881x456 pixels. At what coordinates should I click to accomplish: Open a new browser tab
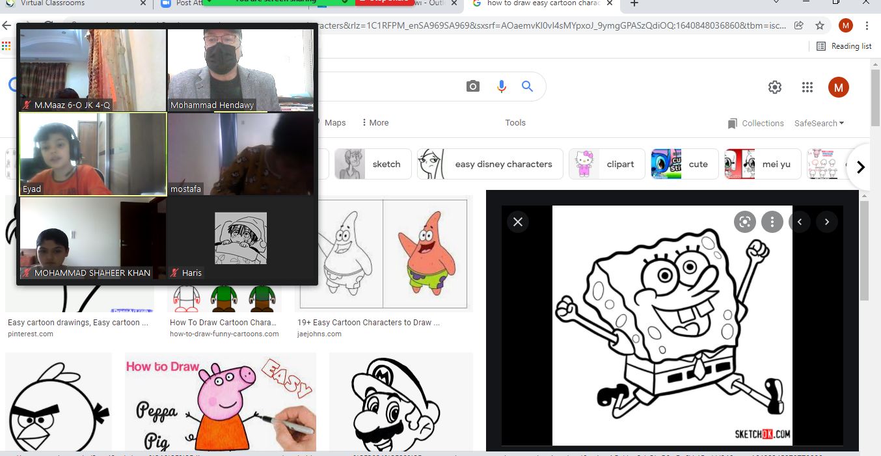(634, 3)
